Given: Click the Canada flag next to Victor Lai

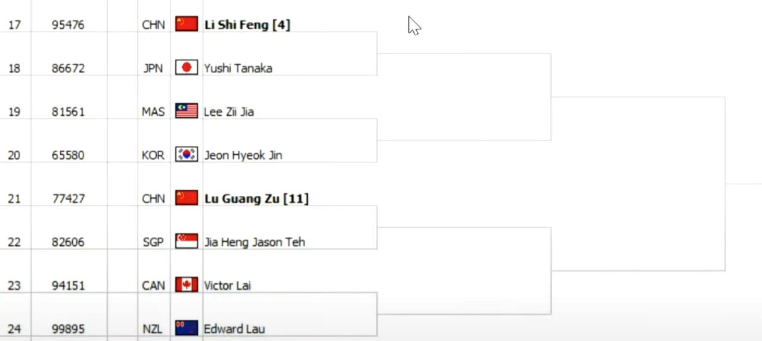Looking at the screenshot, I should coord(187,284).
